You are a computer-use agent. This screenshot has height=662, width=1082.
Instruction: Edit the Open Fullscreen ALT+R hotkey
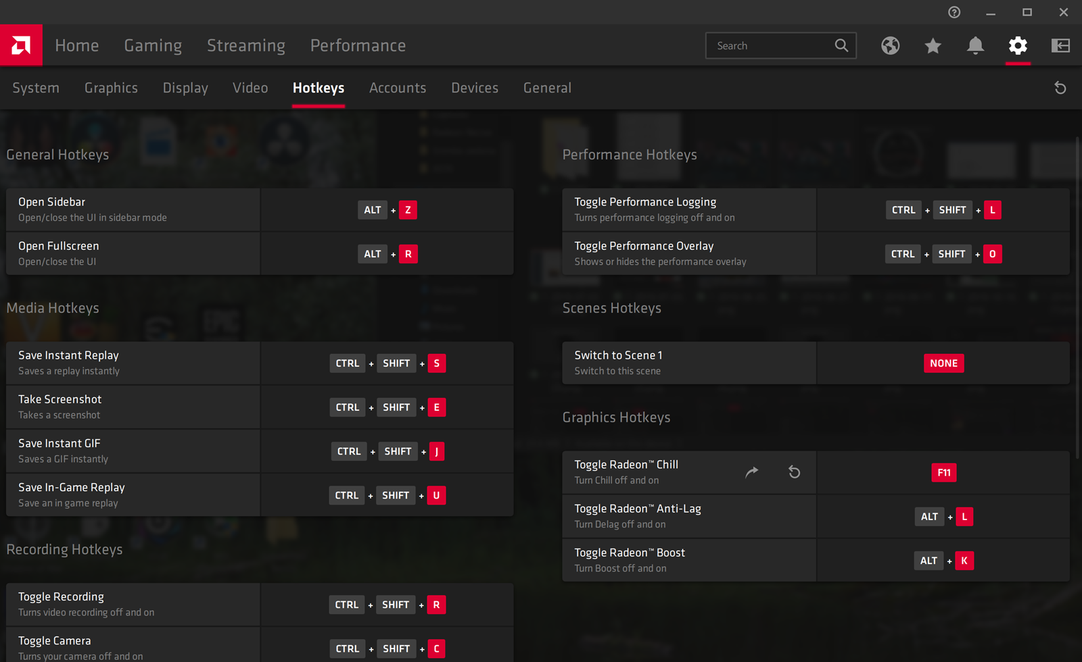pos(387,254)
